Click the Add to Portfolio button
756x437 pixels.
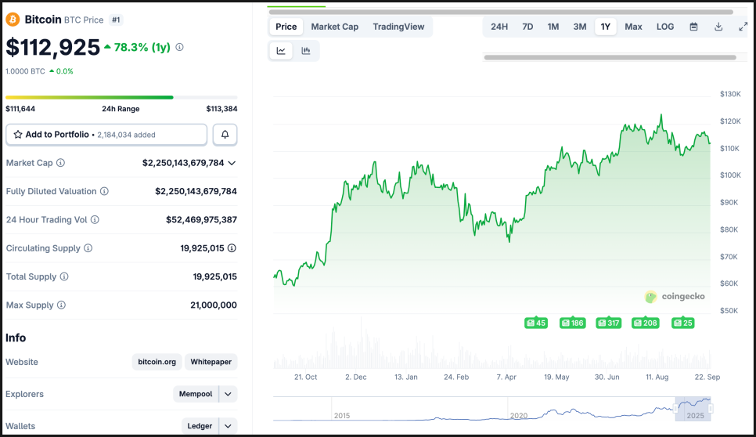(106, 135)
